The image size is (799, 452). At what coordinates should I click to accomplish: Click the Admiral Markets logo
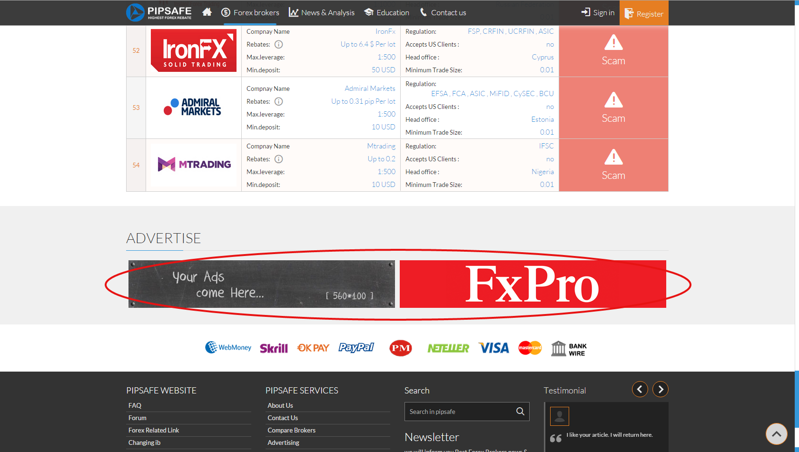193,107
